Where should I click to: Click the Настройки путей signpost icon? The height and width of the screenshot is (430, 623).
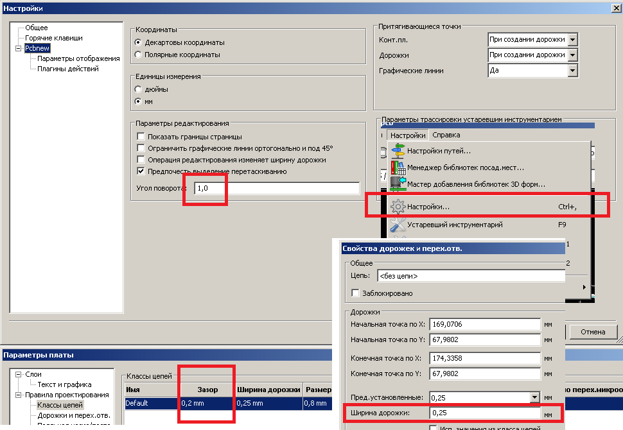398,151
